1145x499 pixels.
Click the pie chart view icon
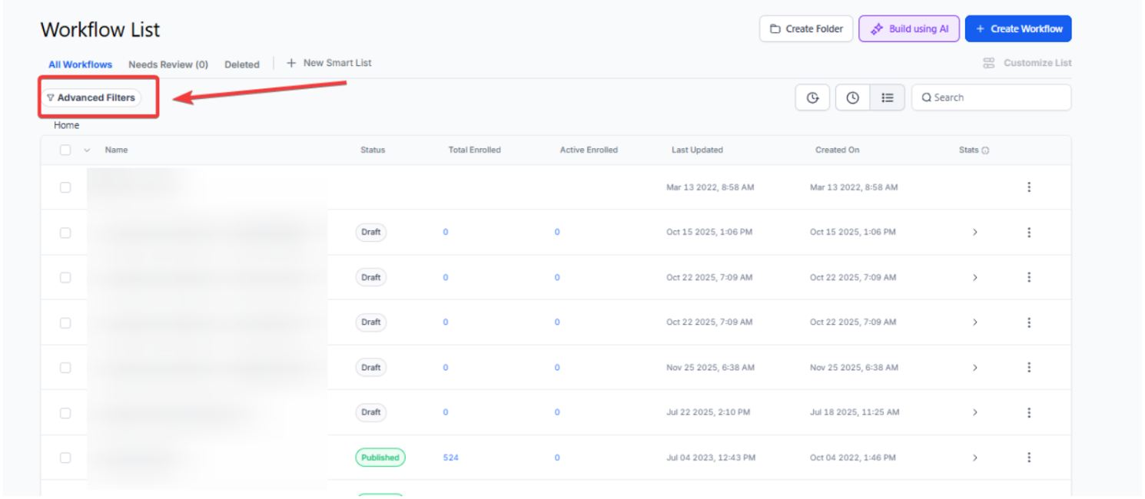tap(812, 97)
